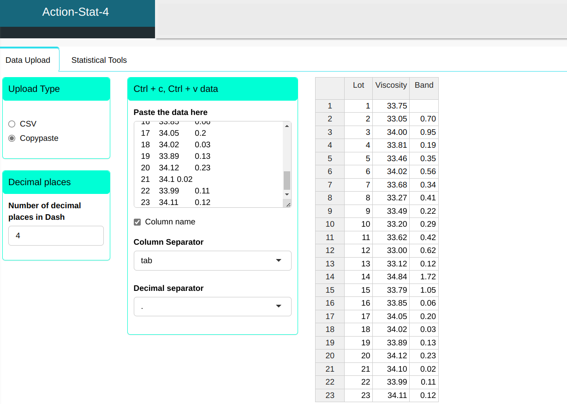Click the textarea scroll down arrow
The height and width of the screenshot is (404, 567).
click(287, 195)
